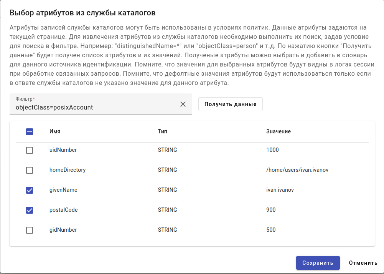The image size is (384, 274).
Task: Click the gidNumber attribute name
Action: [x=63, y=230]
